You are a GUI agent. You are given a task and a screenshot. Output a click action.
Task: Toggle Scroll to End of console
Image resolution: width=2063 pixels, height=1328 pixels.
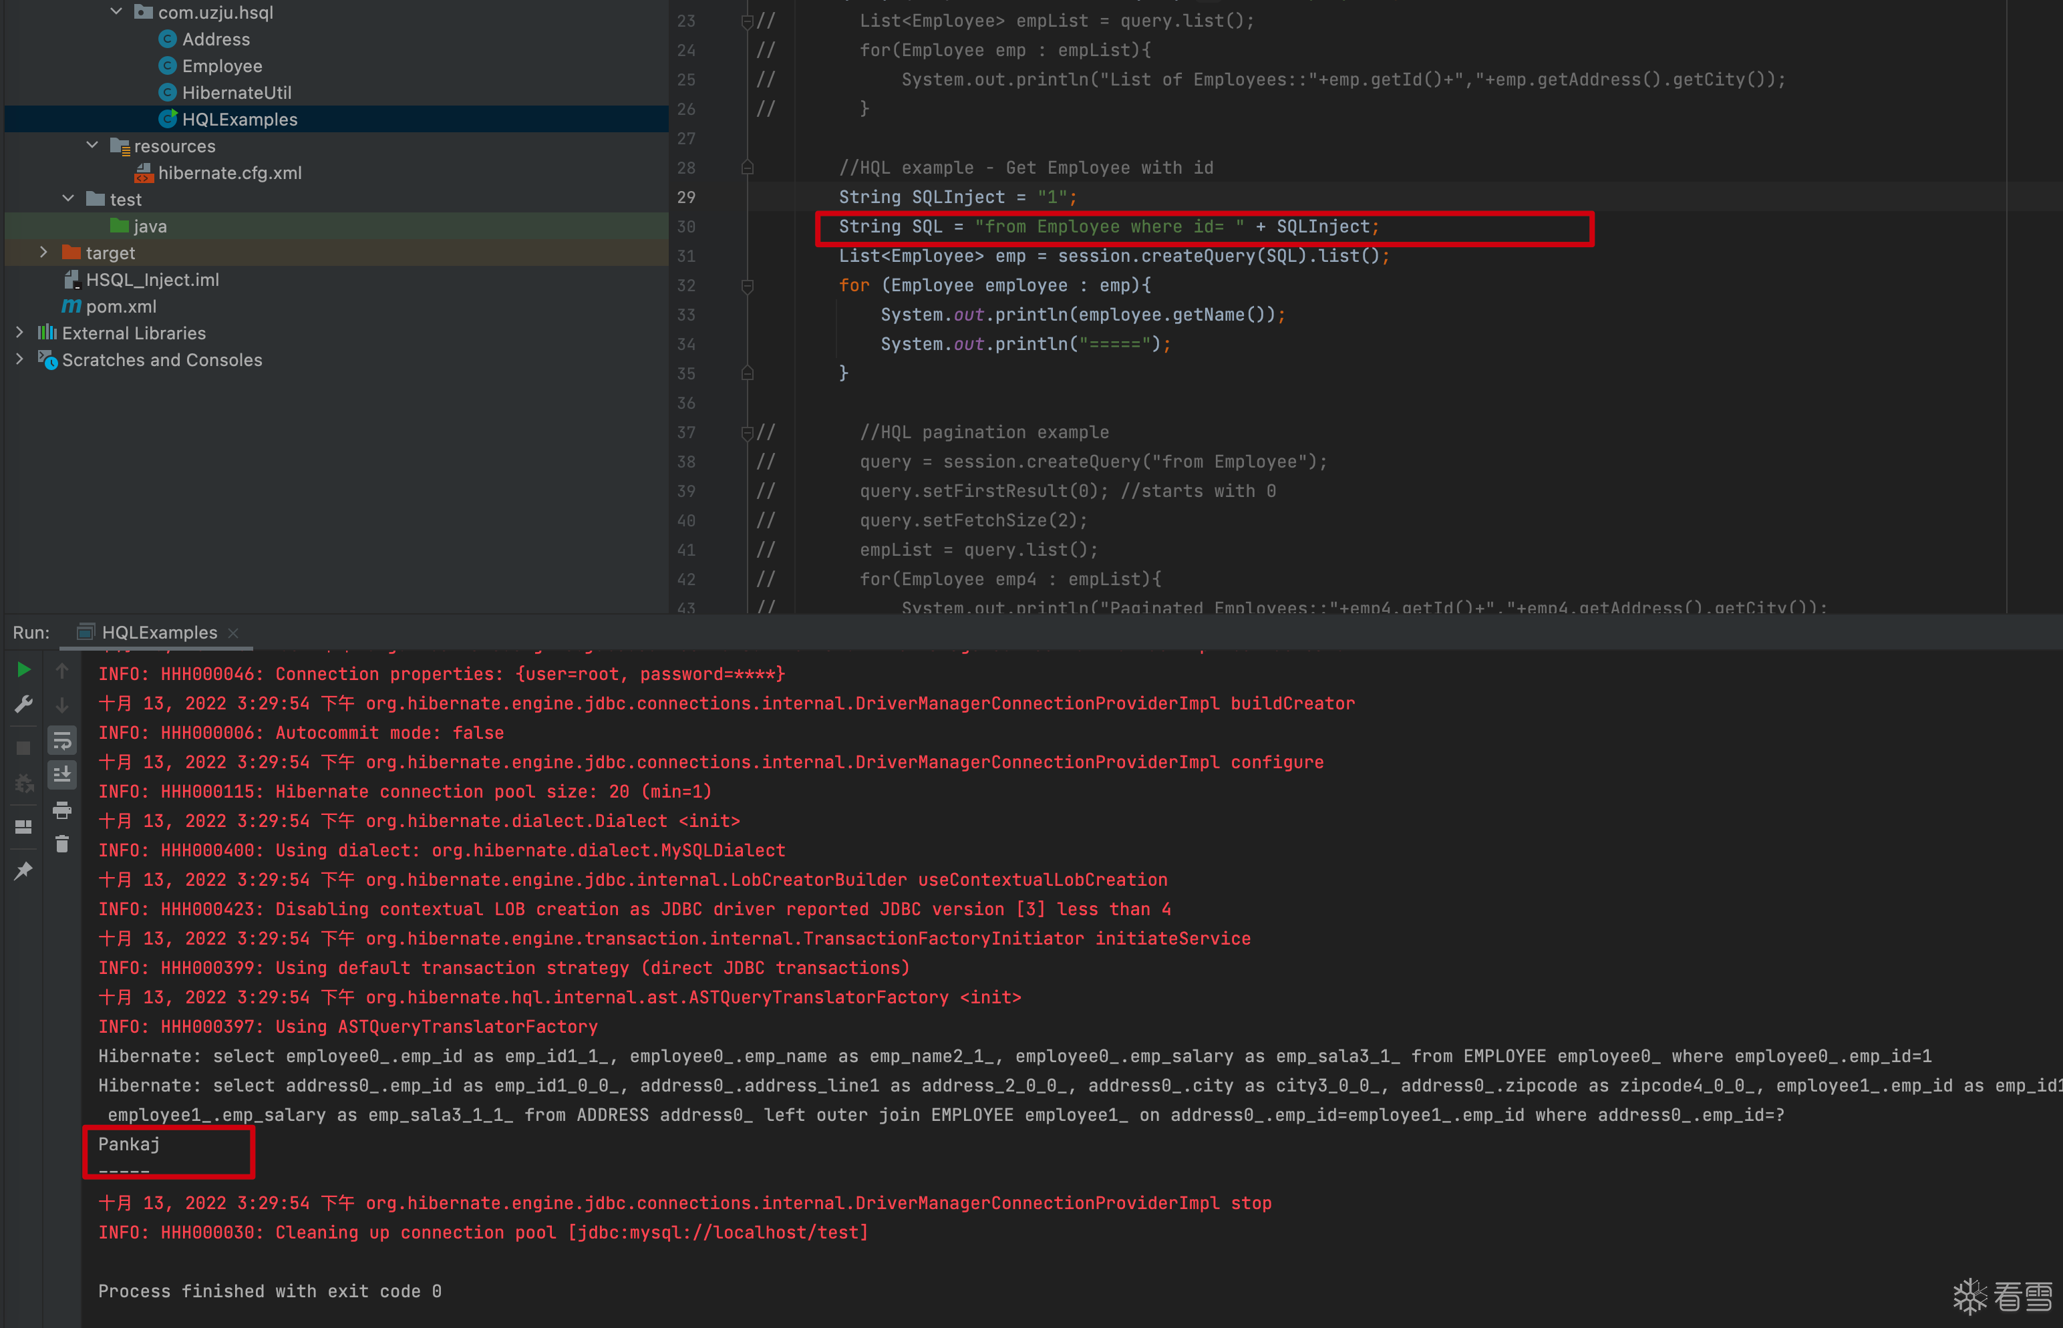click(62, 776)
